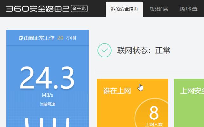Open the 上网安全 green card
The image size is (204, 127).
pos(189,103)
